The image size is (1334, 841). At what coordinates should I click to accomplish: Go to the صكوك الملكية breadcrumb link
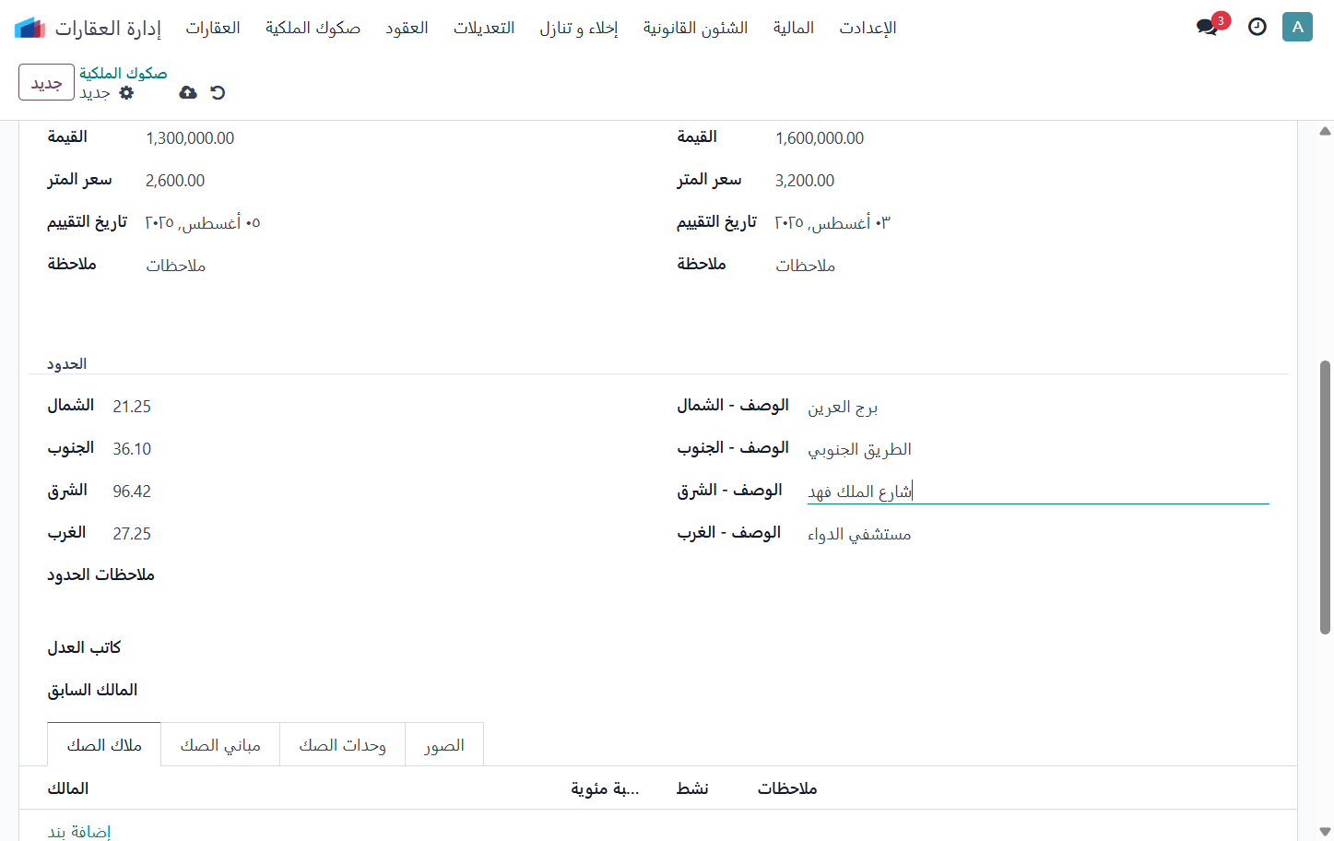[x=123, y=73]
